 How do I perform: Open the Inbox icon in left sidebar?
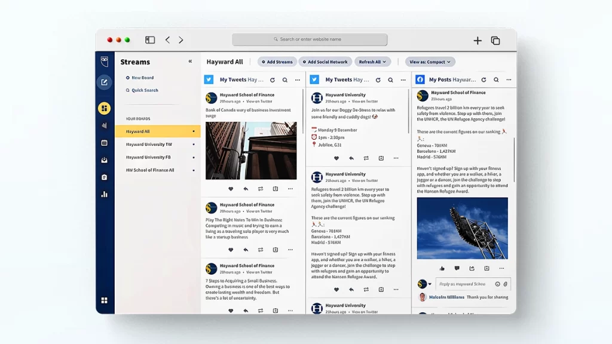104,160
